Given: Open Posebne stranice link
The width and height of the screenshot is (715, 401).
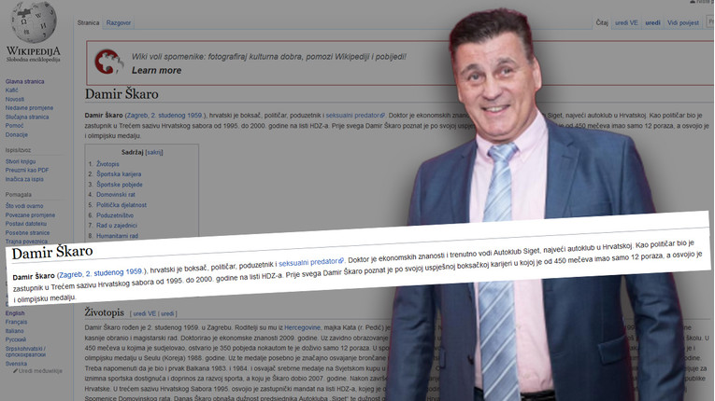Looking at the screenshot, I should 27,233.
